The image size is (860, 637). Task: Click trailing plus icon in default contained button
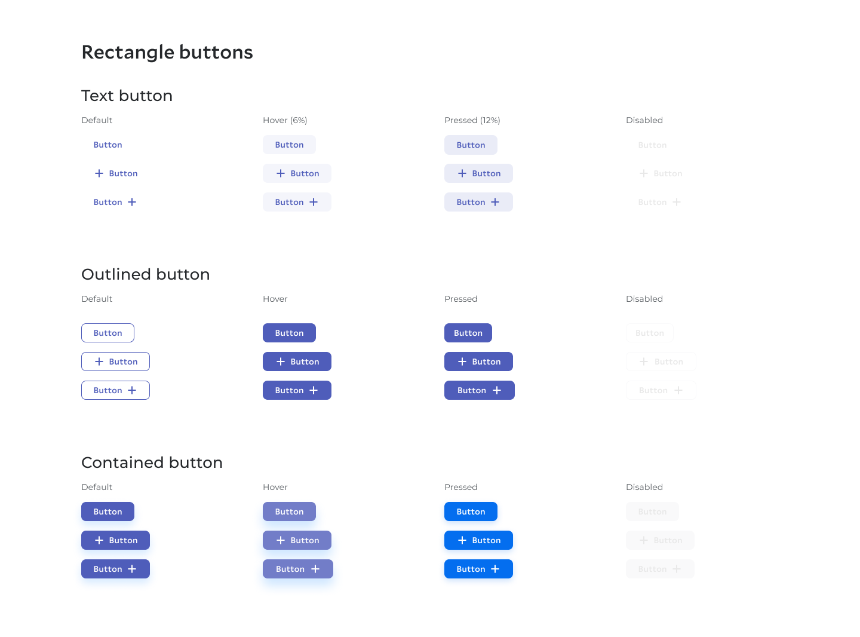pos(132,569)
